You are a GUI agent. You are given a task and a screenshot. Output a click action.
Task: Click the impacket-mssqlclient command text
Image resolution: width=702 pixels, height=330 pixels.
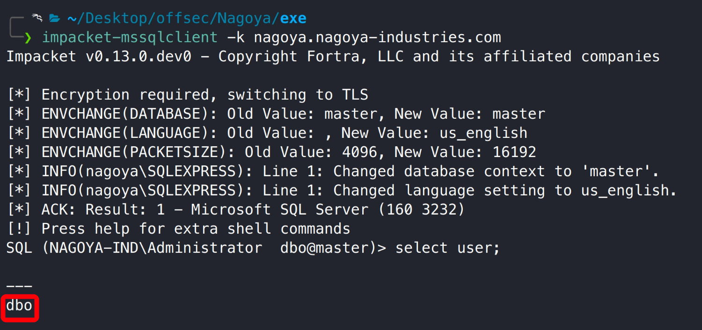pos(130,37)
